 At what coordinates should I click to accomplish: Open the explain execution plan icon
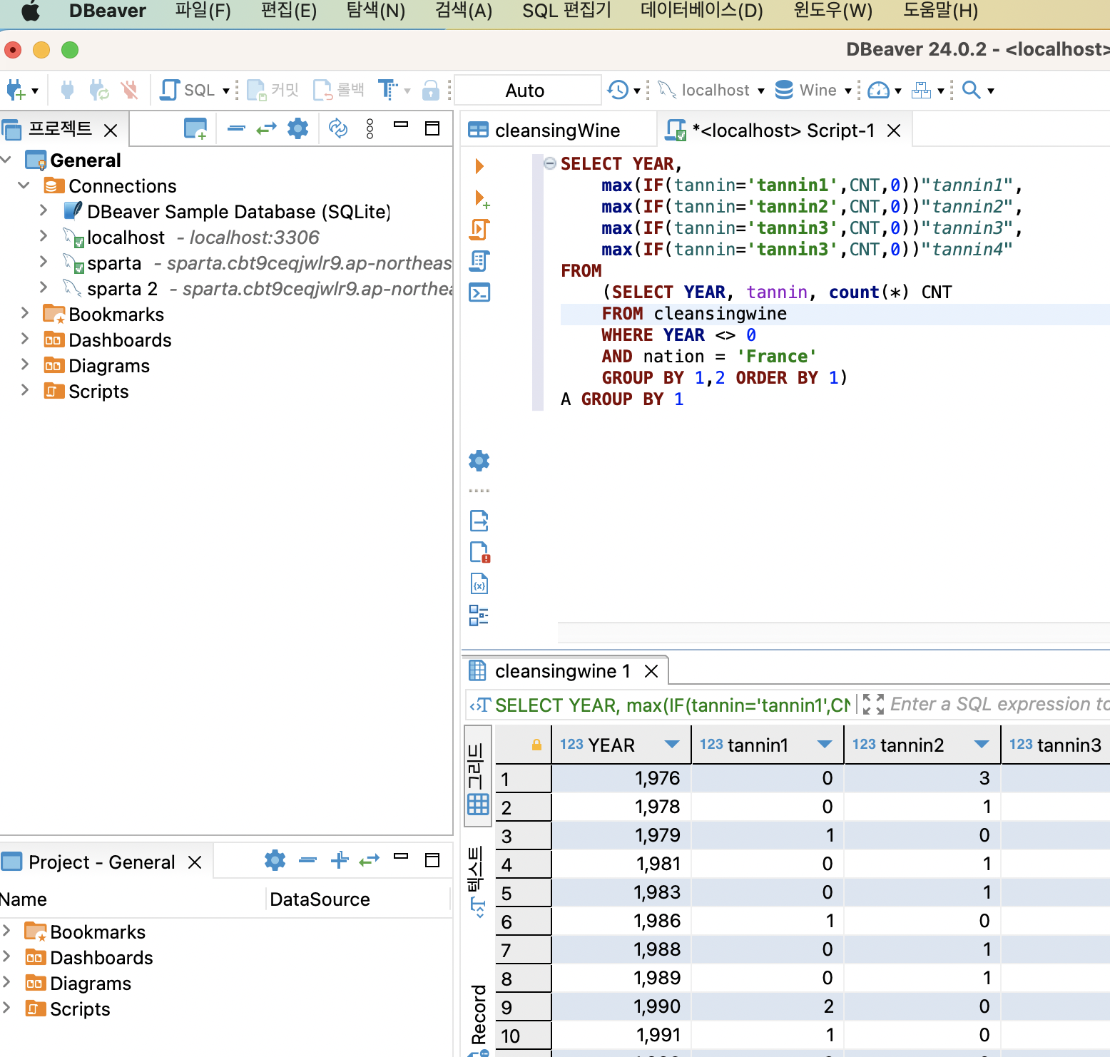point(479,261)
